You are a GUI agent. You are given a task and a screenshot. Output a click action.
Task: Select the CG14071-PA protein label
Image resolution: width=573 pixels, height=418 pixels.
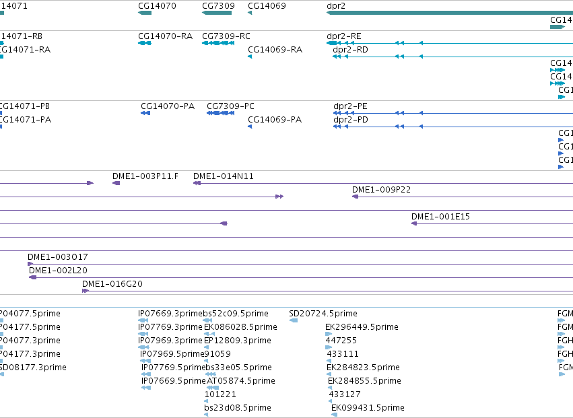coord(25,120)
